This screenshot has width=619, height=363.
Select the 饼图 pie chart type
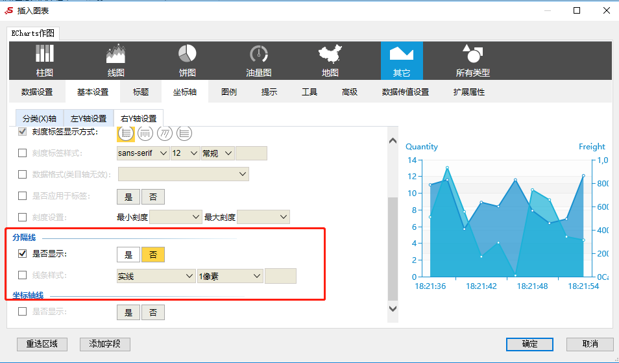(x=187, y=61)
